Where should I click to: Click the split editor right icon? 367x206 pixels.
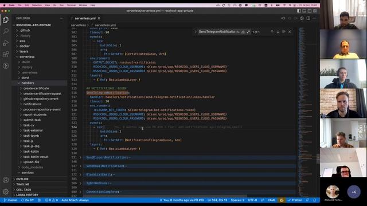(x=309, y=18)
